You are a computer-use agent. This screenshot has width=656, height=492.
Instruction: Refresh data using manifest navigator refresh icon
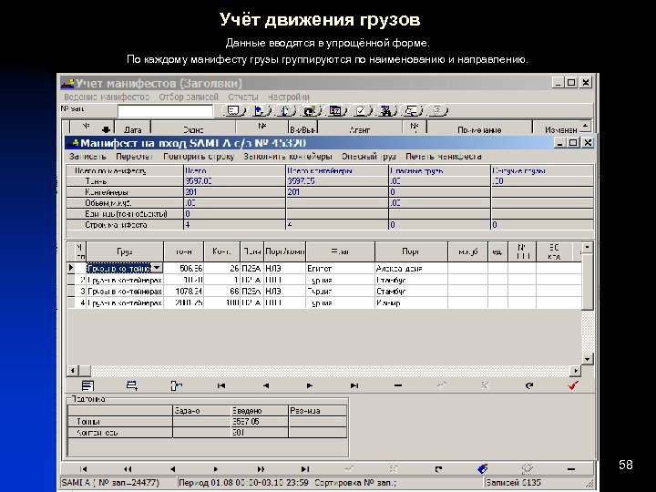(528, 386)
